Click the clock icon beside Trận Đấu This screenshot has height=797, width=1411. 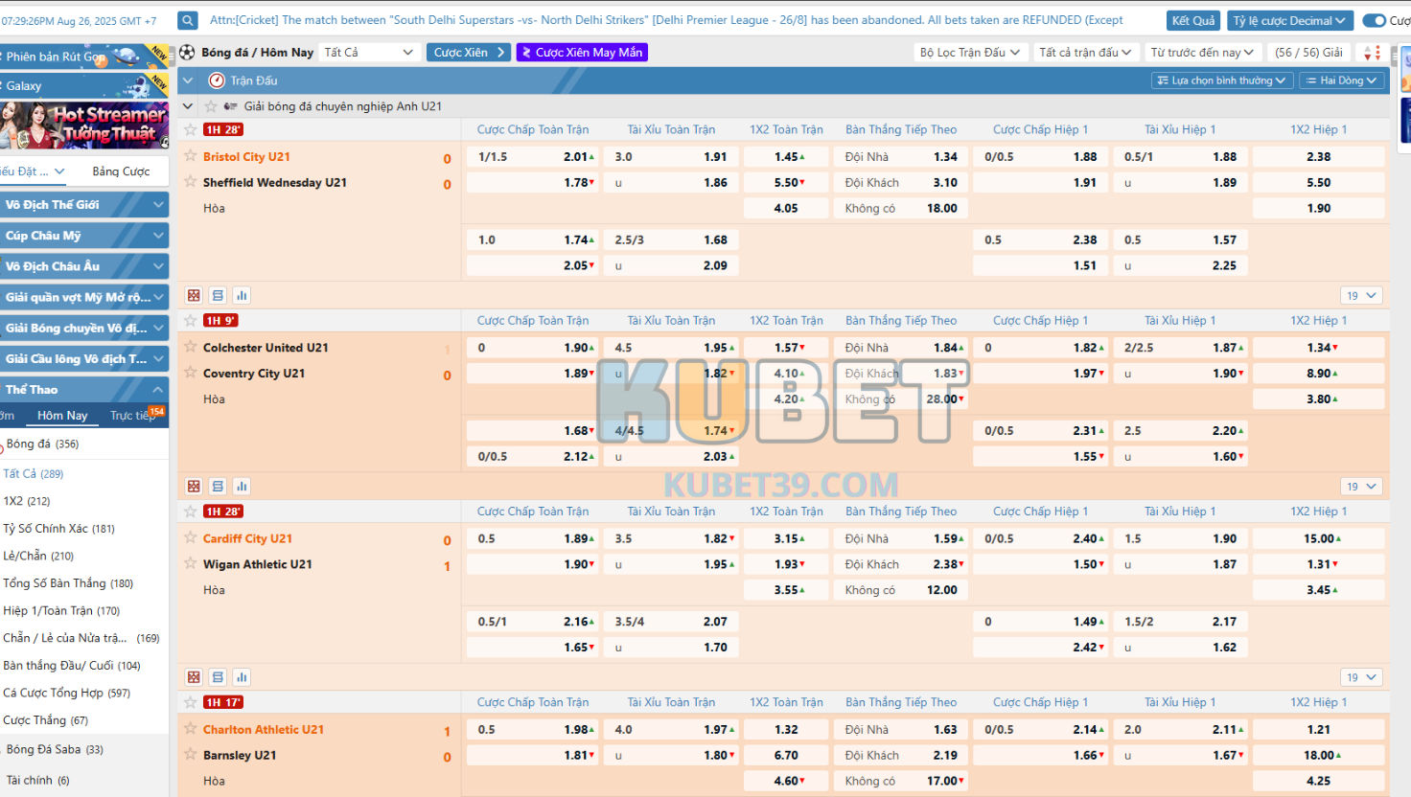[217, 80]
